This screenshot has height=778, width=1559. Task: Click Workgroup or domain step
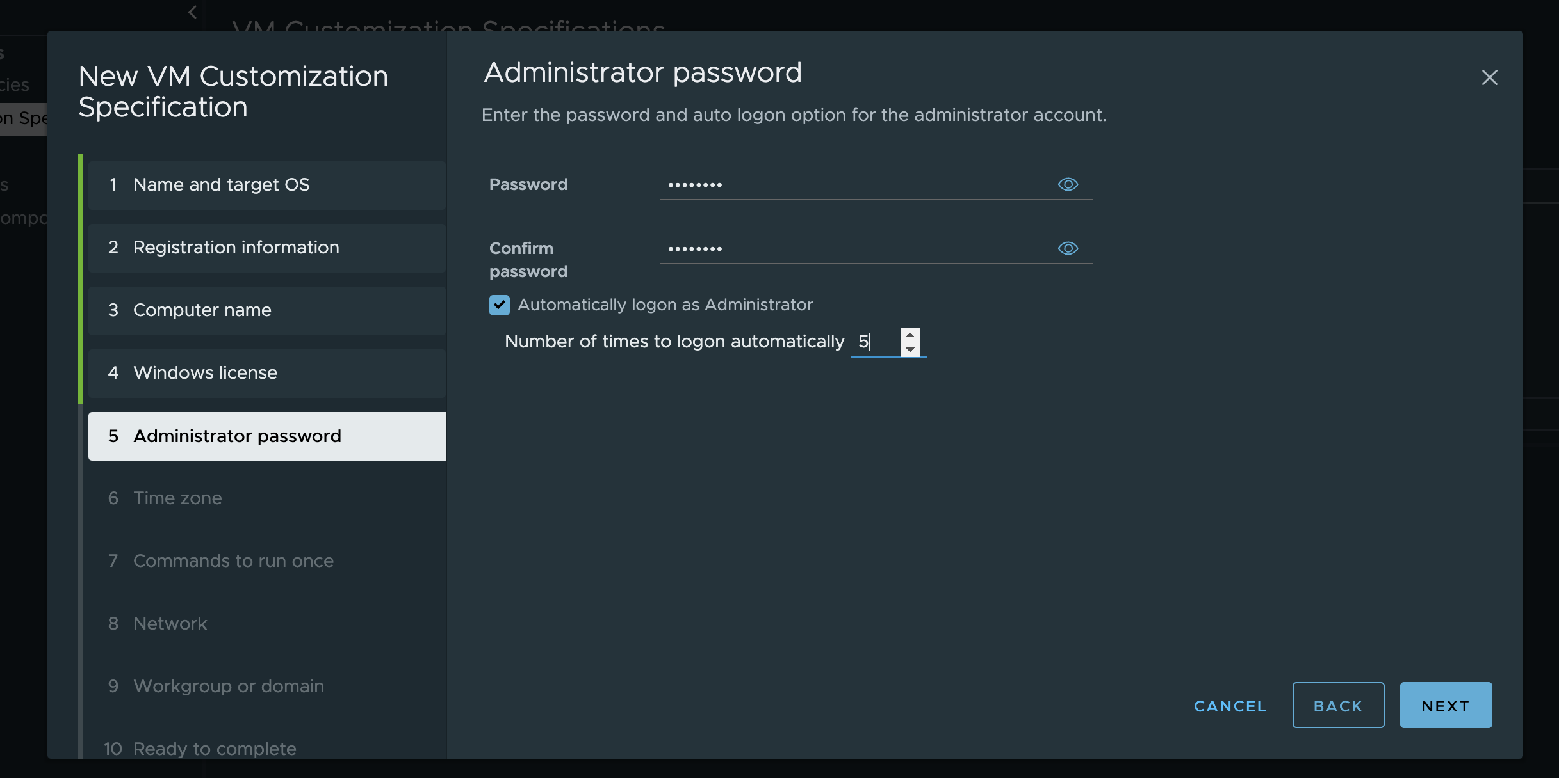tap(228, 687)
